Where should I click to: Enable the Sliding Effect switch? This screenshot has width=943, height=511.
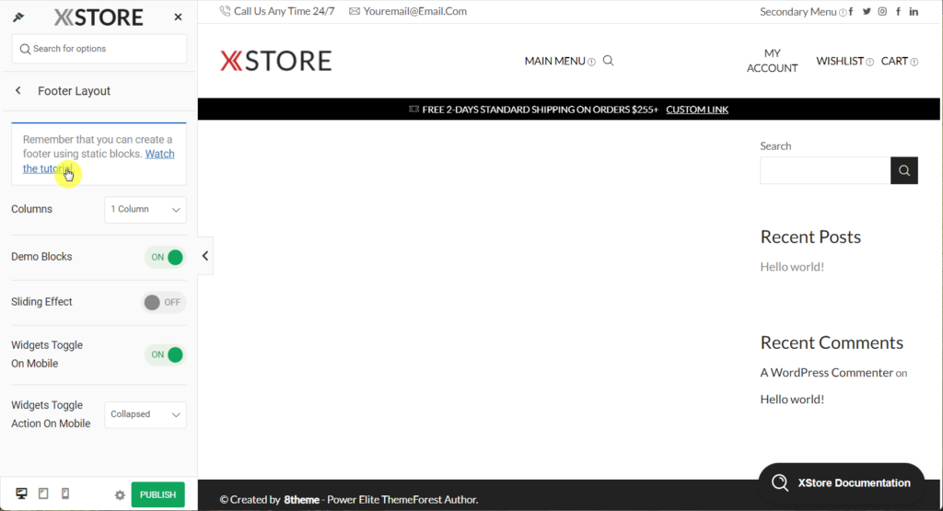coord(164,302)
